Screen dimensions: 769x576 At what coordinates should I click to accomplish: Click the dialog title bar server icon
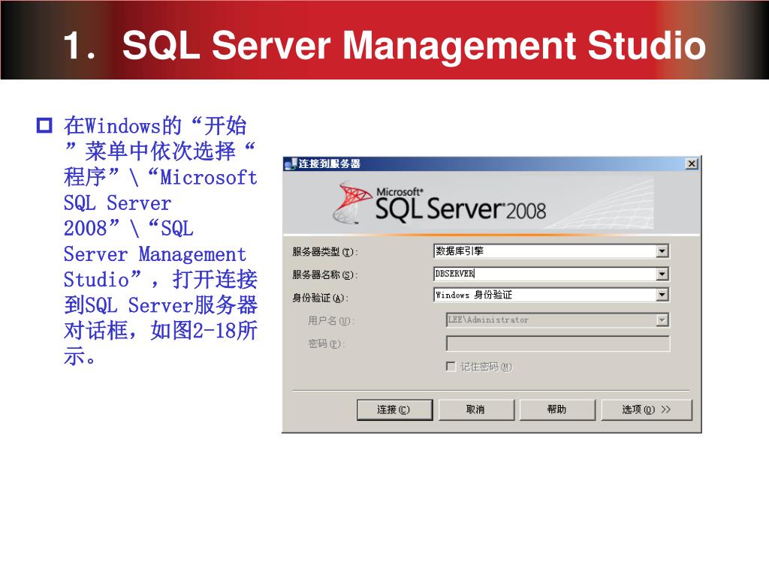tap(291, 163)
